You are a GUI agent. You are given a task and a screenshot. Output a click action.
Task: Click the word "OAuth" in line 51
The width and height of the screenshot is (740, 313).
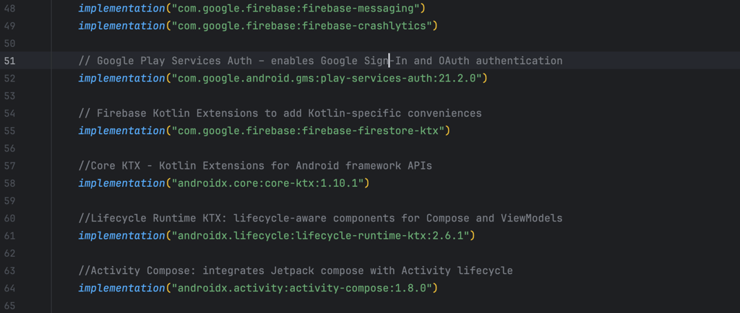click(454, 61)
